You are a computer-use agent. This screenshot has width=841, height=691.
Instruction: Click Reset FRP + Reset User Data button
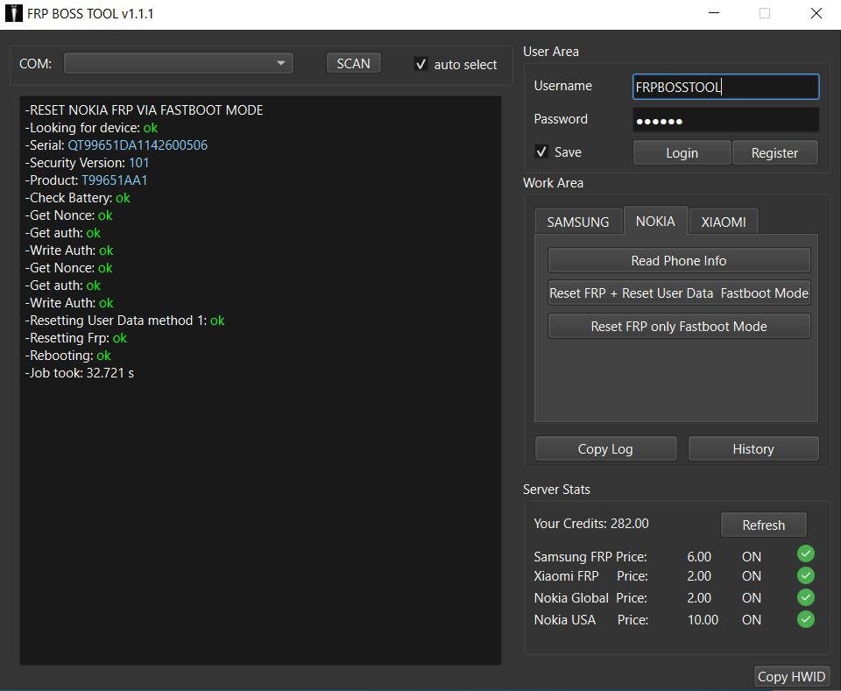[x=679, y=293]
